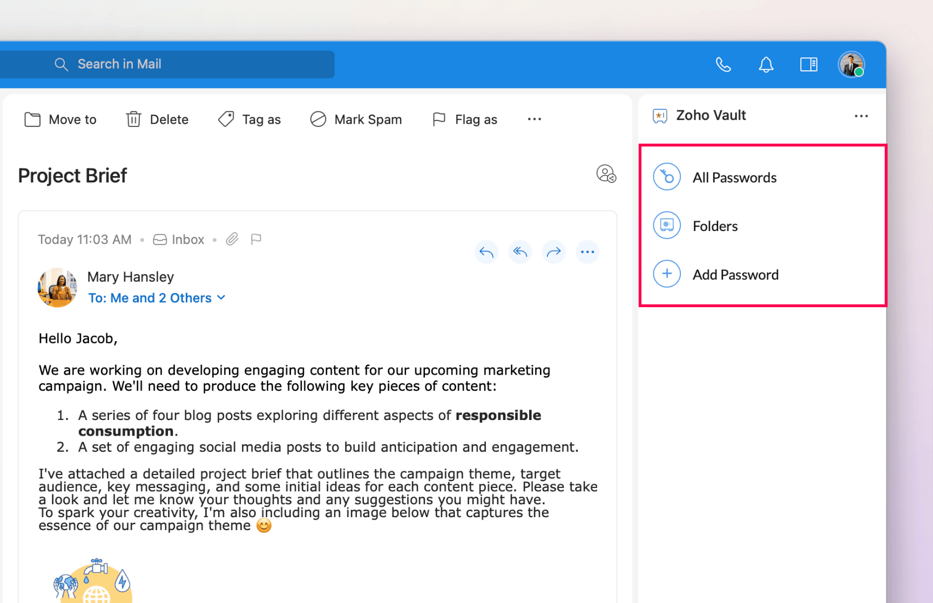Click the Move to label
Viewport: 933px width, 603px height.
pos(72,119)
